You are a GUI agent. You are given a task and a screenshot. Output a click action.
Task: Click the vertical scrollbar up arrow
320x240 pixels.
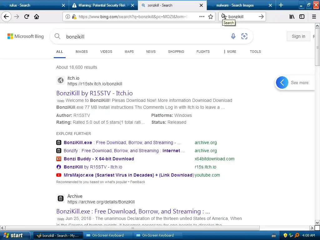[317, 26]
